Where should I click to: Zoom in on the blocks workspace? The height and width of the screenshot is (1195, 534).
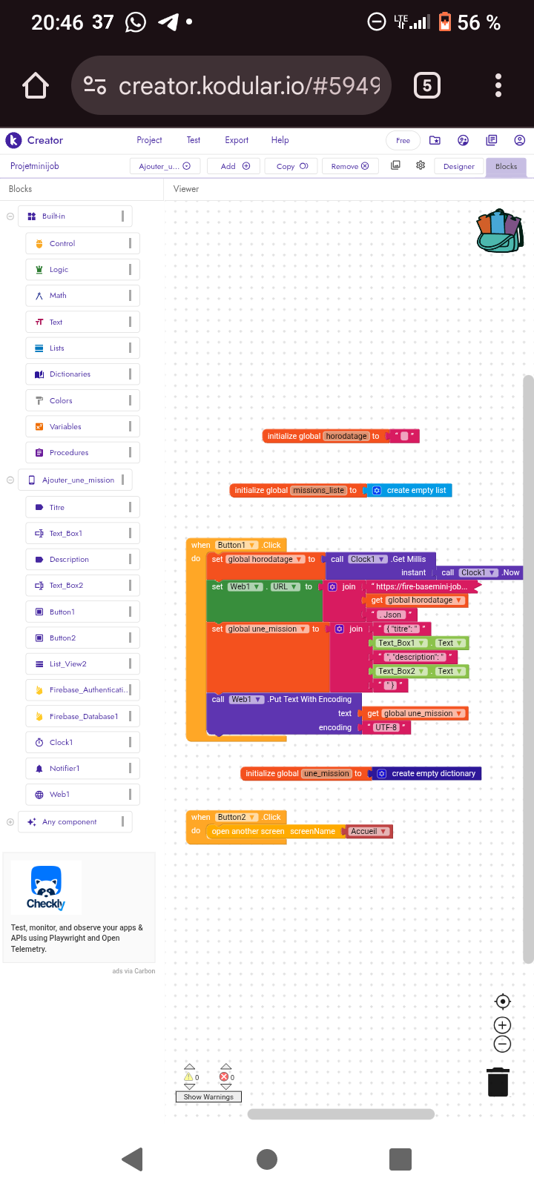tap(502, 1025)
